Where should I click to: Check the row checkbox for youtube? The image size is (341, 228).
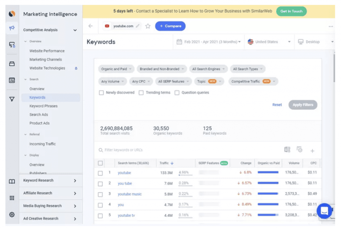click(100, 173)
